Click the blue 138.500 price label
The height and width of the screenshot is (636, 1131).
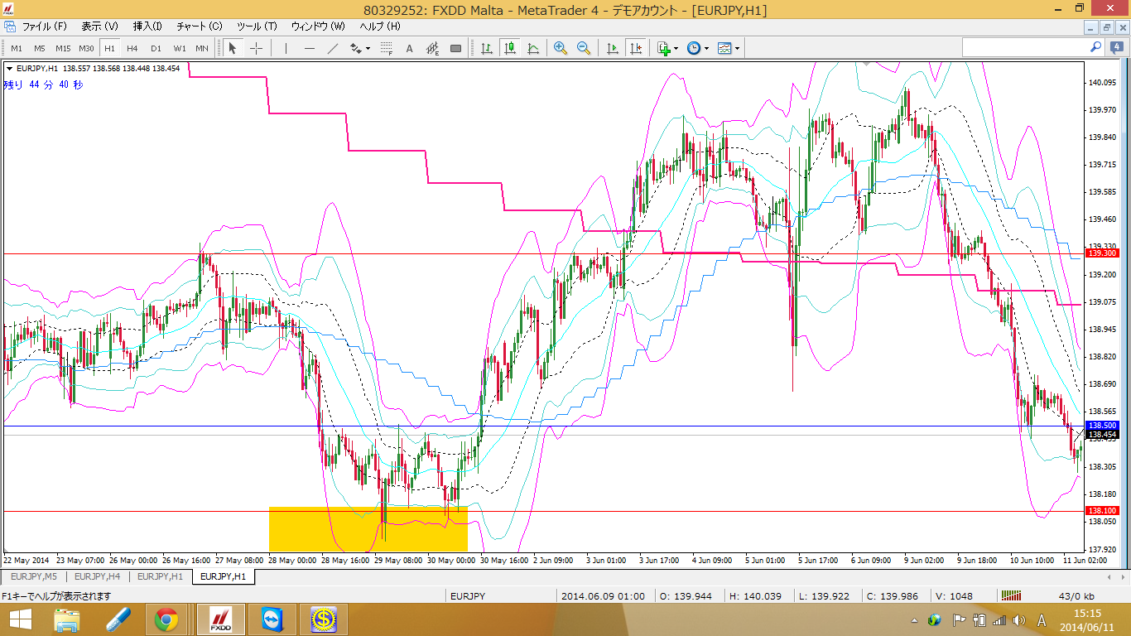(x=1101, y=426)
